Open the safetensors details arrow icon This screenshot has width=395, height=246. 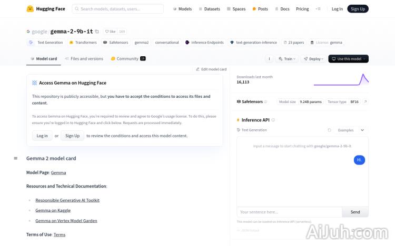pos(365,101)
